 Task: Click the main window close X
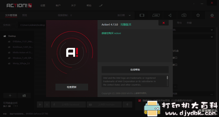212,3
